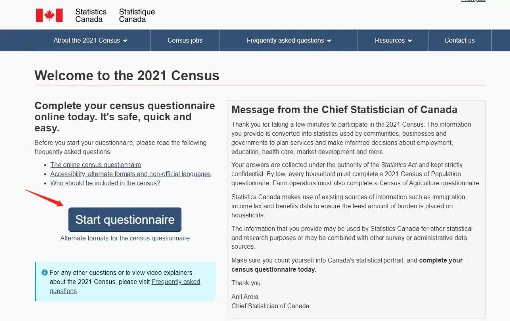510x321 pixels.
Task: Click the Statistics Canada wordmark
Action: (91, 15)
